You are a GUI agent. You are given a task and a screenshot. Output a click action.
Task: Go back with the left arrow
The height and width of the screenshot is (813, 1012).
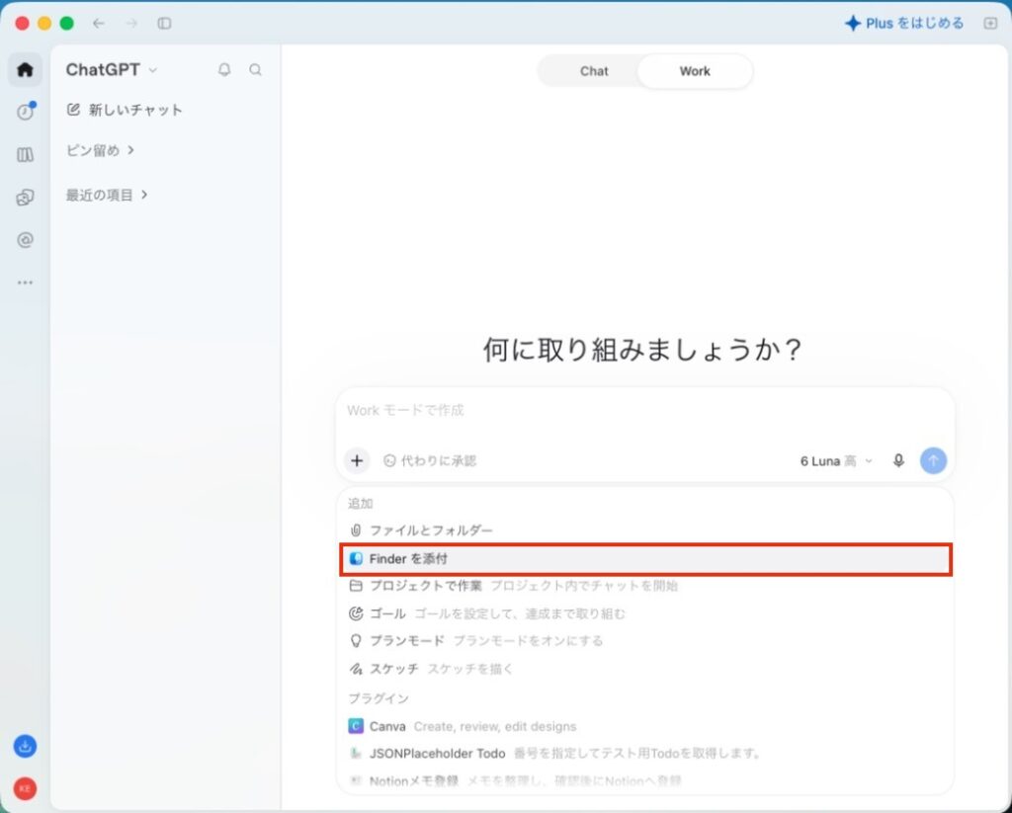pos(99,24)
